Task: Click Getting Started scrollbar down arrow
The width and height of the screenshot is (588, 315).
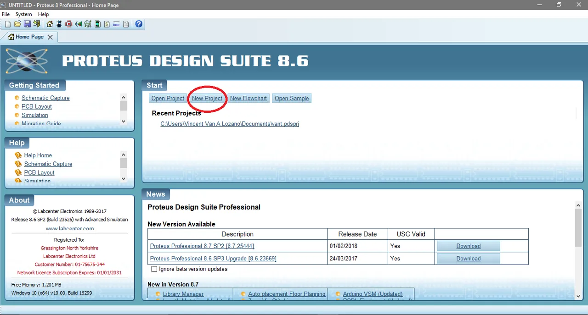Action: pos(123,121)
